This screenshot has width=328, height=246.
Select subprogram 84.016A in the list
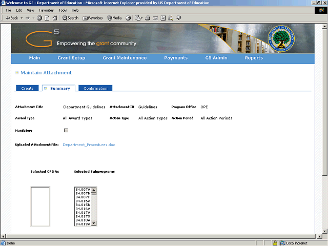click(x=83, y=209)
